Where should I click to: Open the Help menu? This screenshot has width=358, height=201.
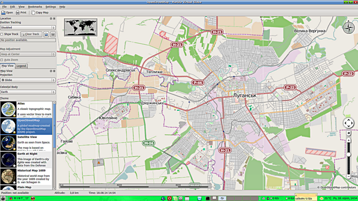[62, 7]
